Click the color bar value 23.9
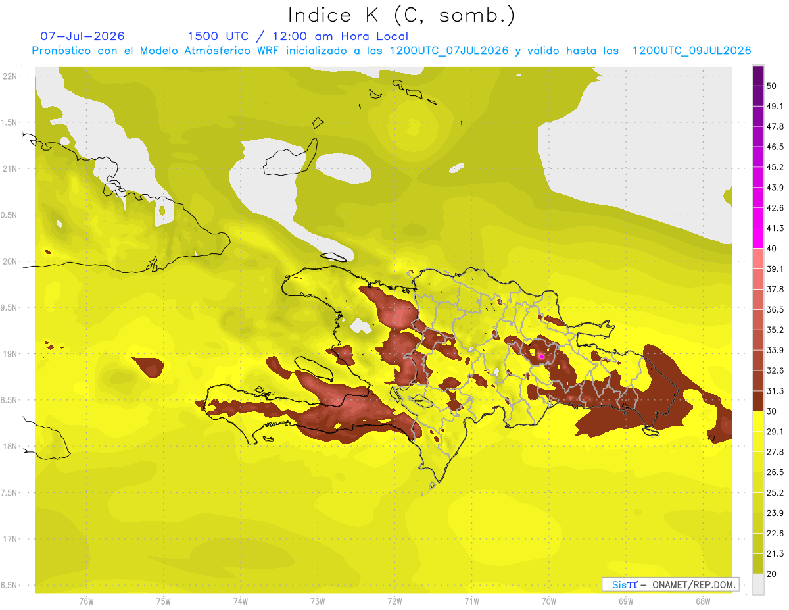789x610 pixels. tap(775, 513)
